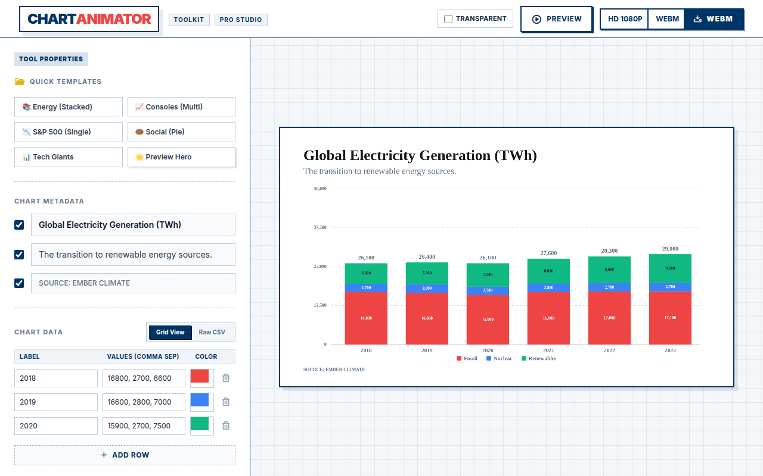Enable the Transparent background checkbox
Viewport: 763px width, 476px height.
click(x=448, y=19)
